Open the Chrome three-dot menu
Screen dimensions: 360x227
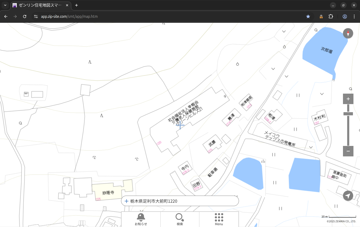354,16
